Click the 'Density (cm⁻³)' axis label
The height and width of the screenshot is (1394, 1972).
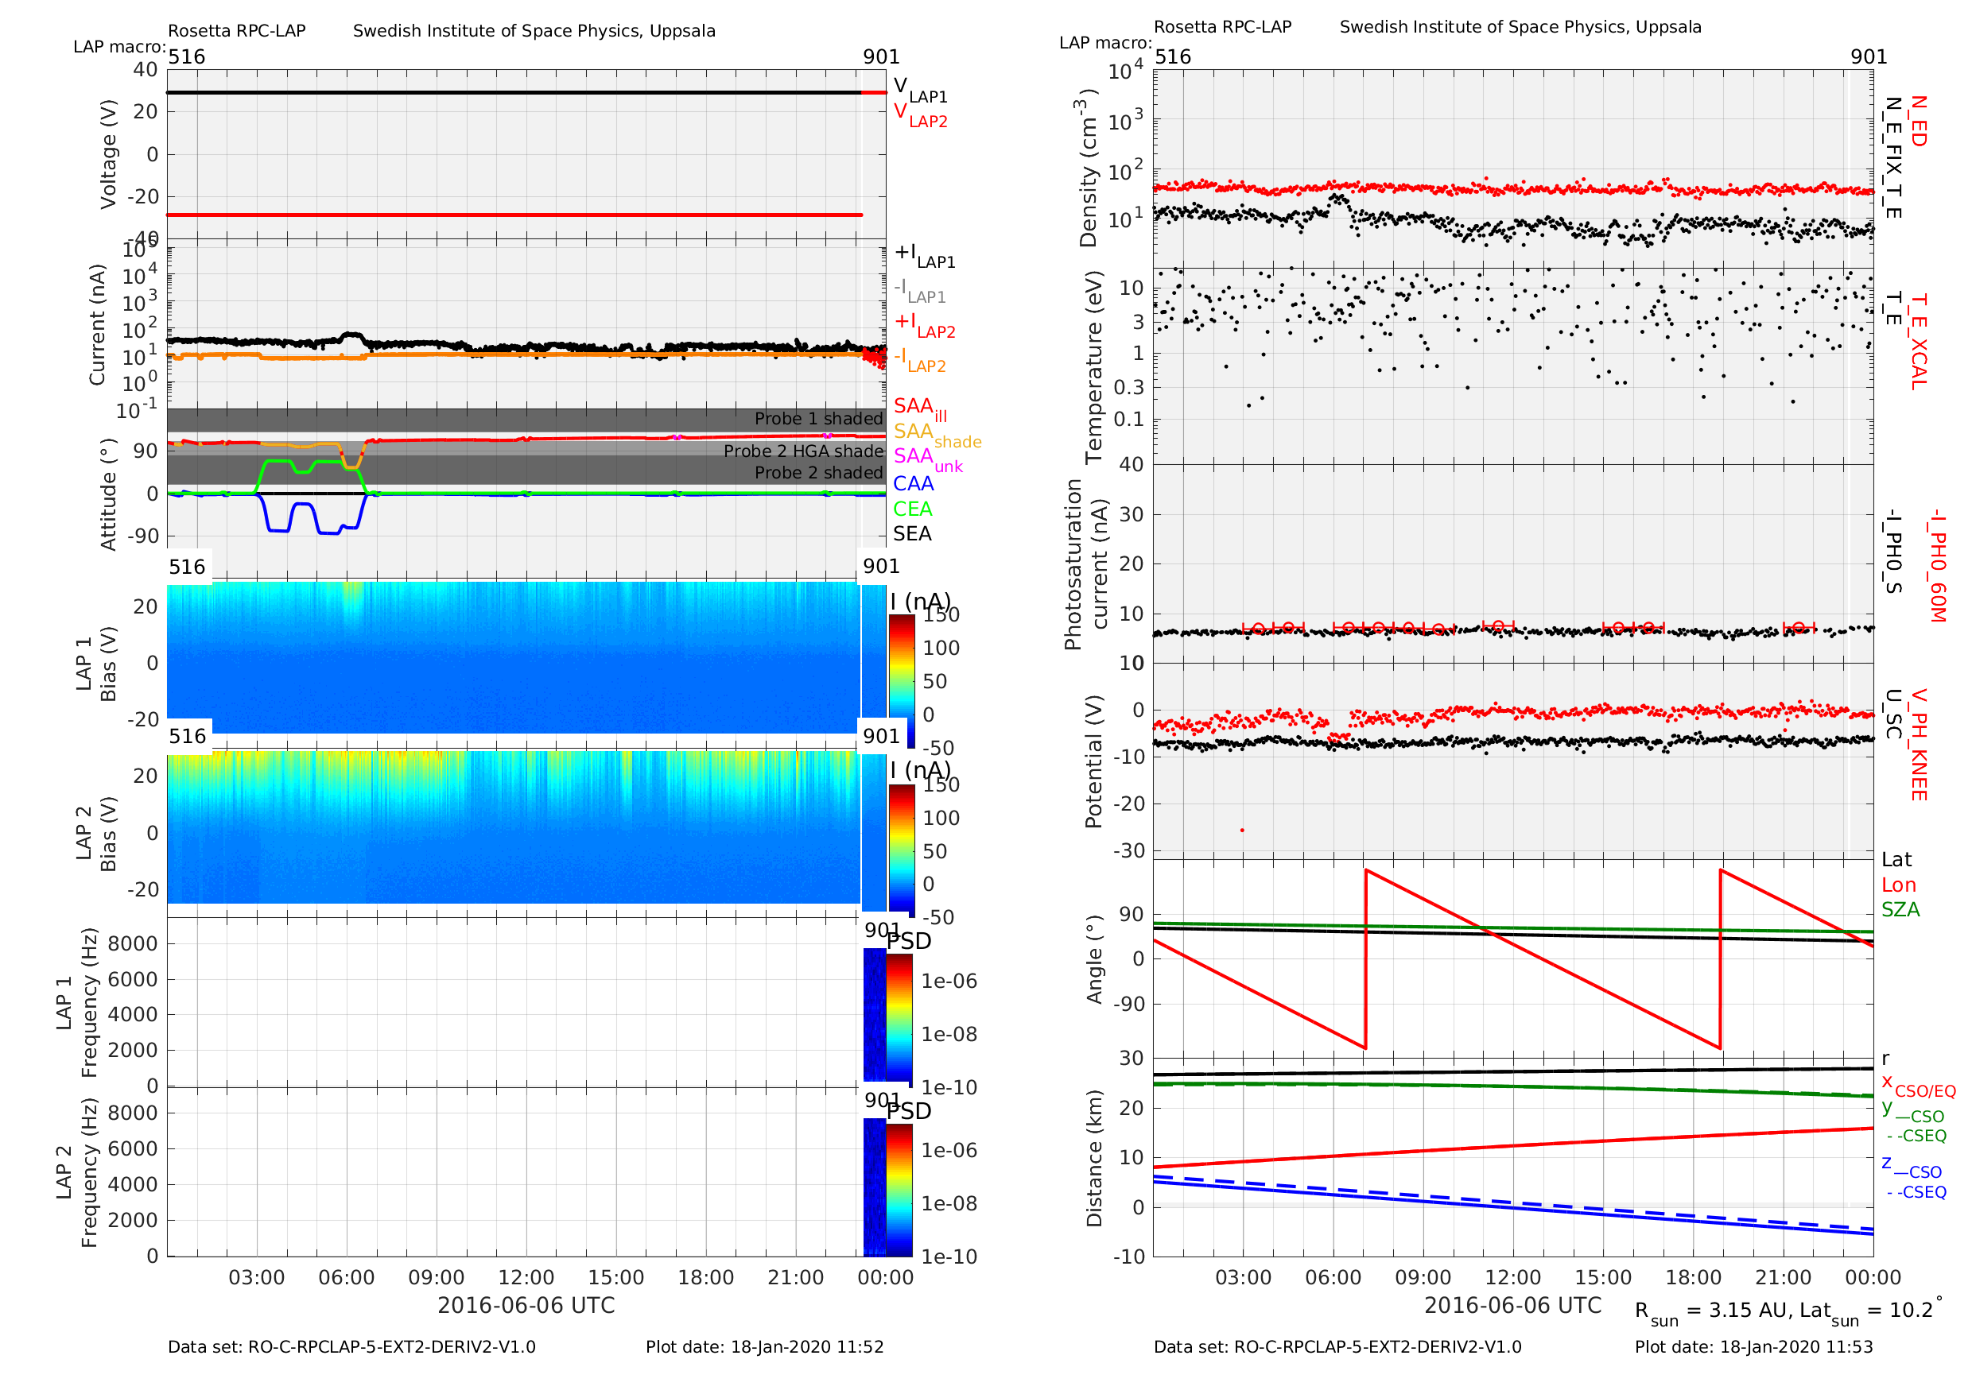click(1089, 168)
